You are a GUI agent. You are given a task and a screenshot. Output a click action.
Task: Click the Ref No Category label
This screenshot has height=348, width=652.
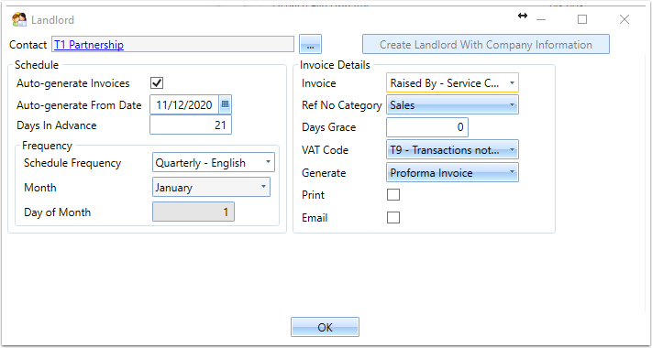342,105
